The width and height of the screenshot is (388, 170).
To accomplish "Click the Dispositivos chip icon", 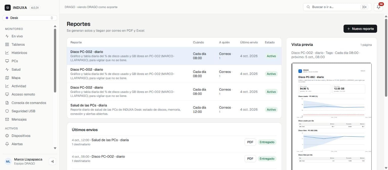I will click(x=7, y=136).
